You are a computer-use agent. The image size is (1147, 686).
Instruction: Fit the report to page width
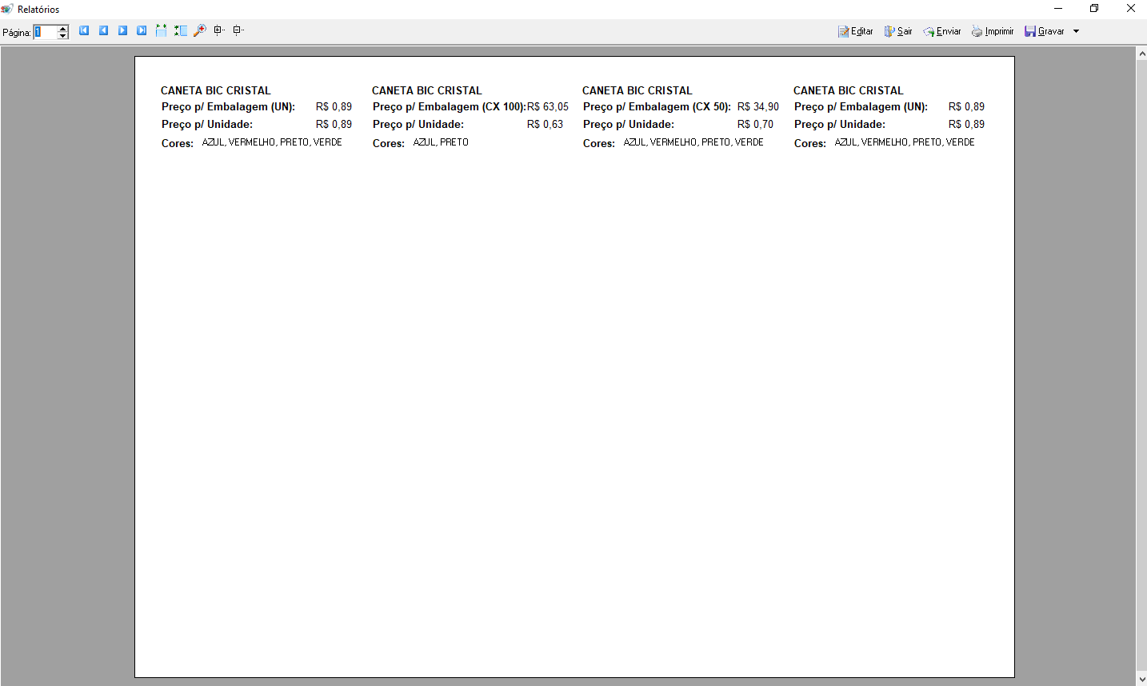(x=161, y=30)
